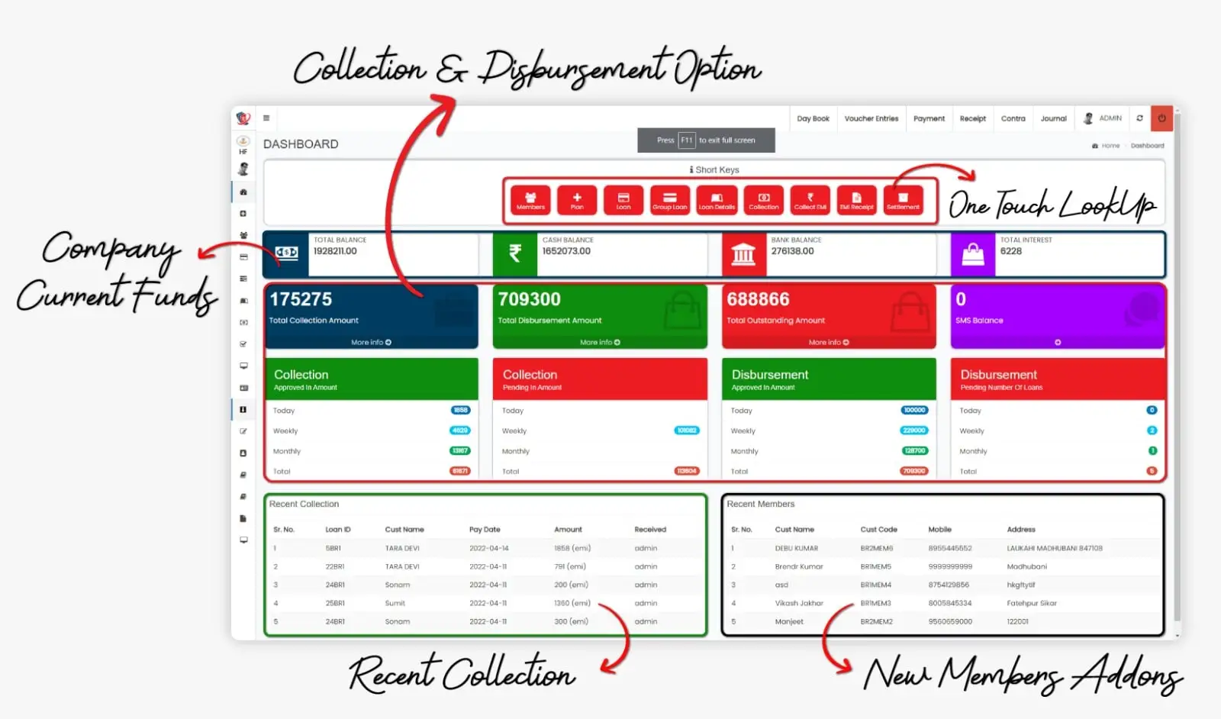Click the Collect EMI shortcut

[x=810, y=200]
